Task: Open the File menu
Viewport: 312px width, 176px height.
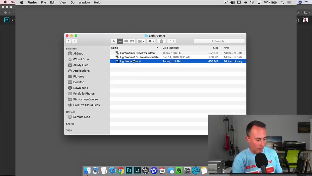Action: (x=43, y=2)
